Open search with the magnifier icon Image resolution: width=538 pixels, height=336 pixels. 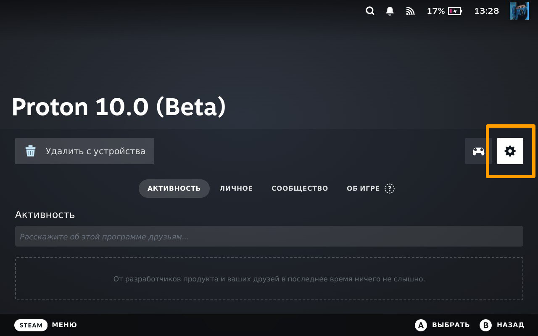[370, 11]
